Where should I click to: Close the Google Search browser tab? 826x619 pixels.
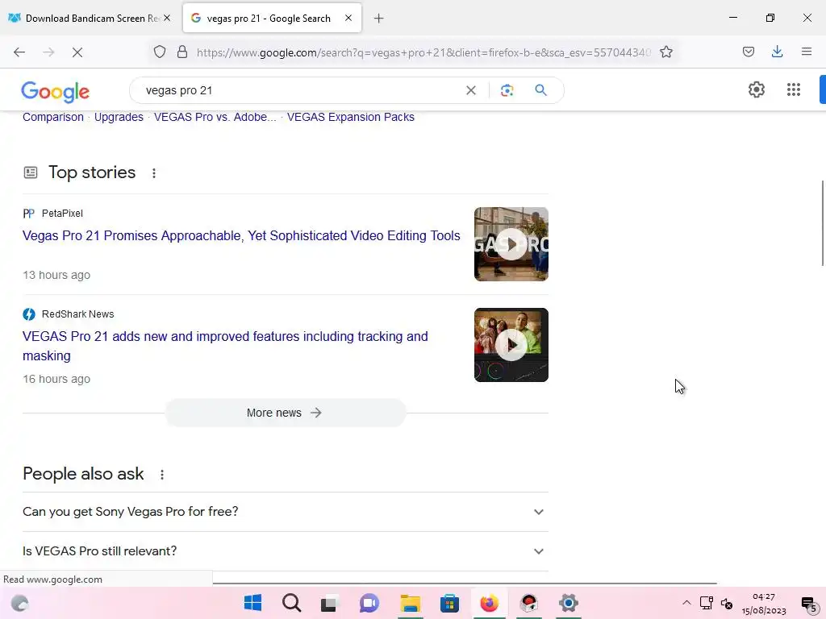point(348,18)
